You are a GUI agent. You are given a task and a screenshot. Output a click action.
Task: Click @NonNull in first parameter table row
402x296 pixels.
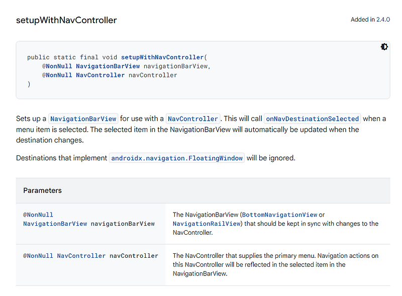pos(38,215)
